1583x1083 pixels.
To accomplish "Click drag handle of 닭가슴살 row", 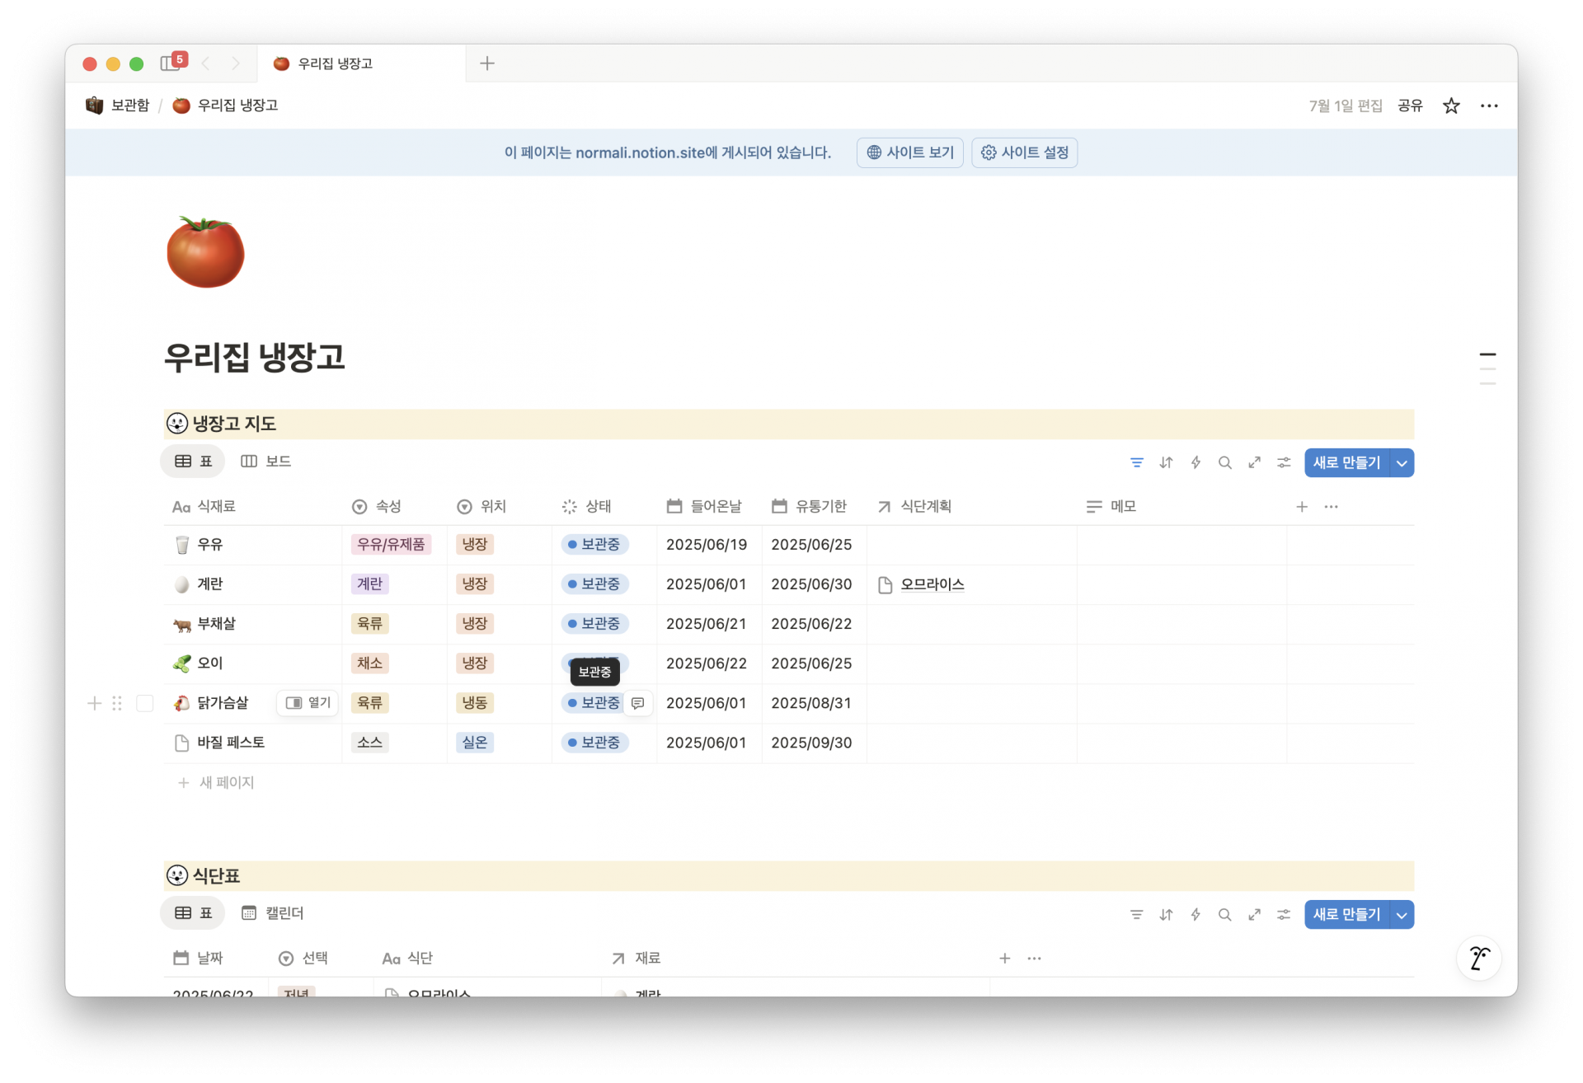I will click(x=117, y=703).
